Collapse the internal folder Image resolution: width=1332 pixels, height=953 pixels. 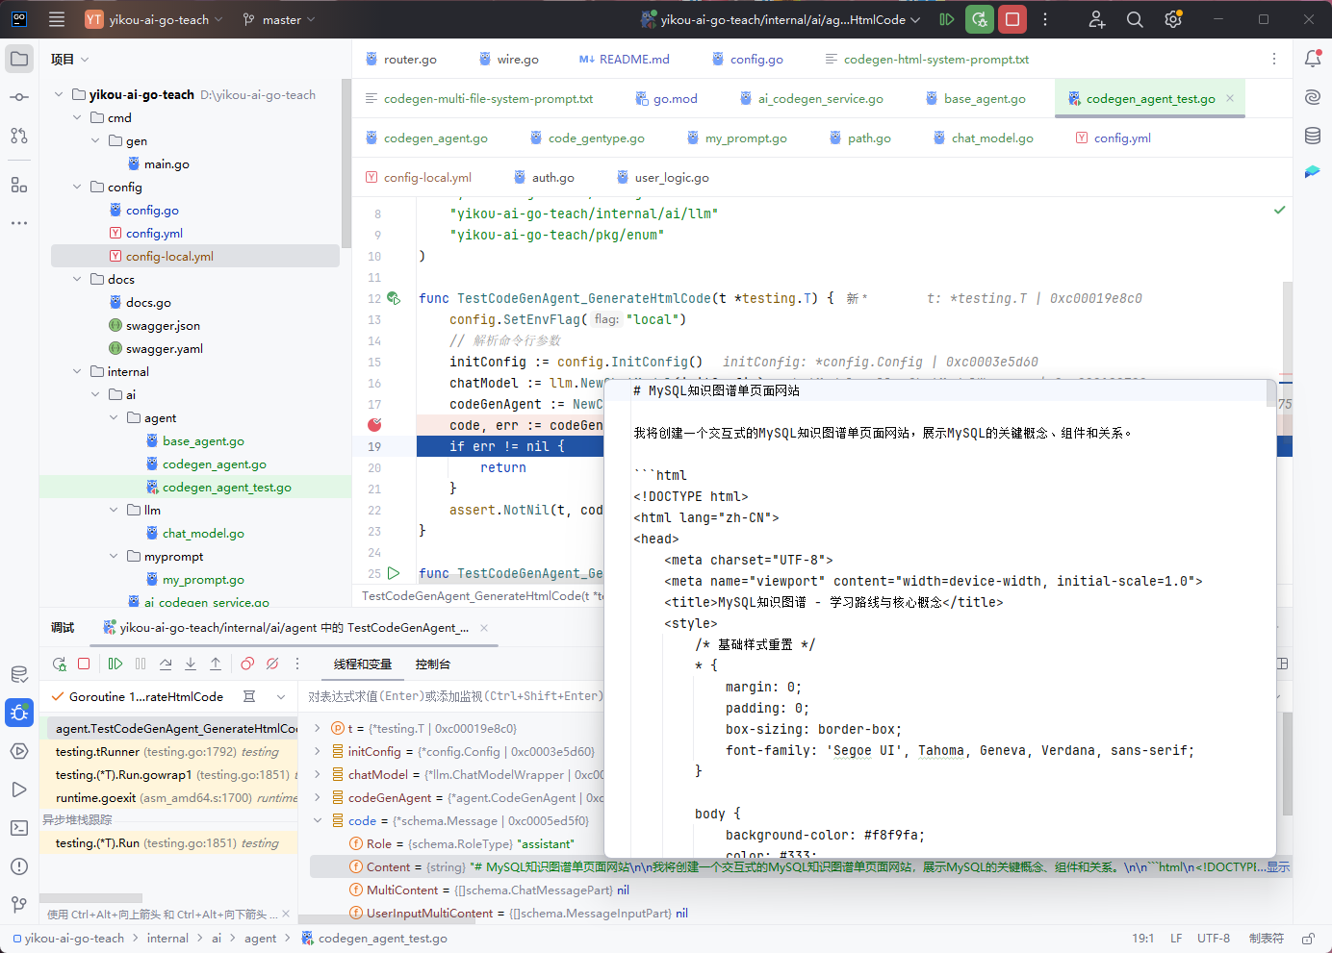tap(77, 371)
